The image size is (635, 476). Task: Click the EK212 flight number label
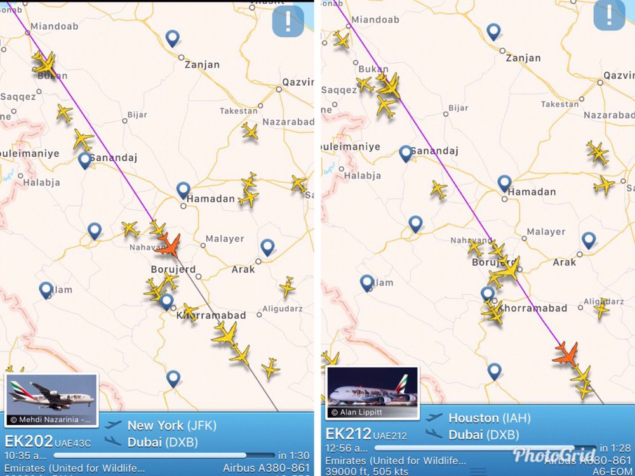coord(348,434)
